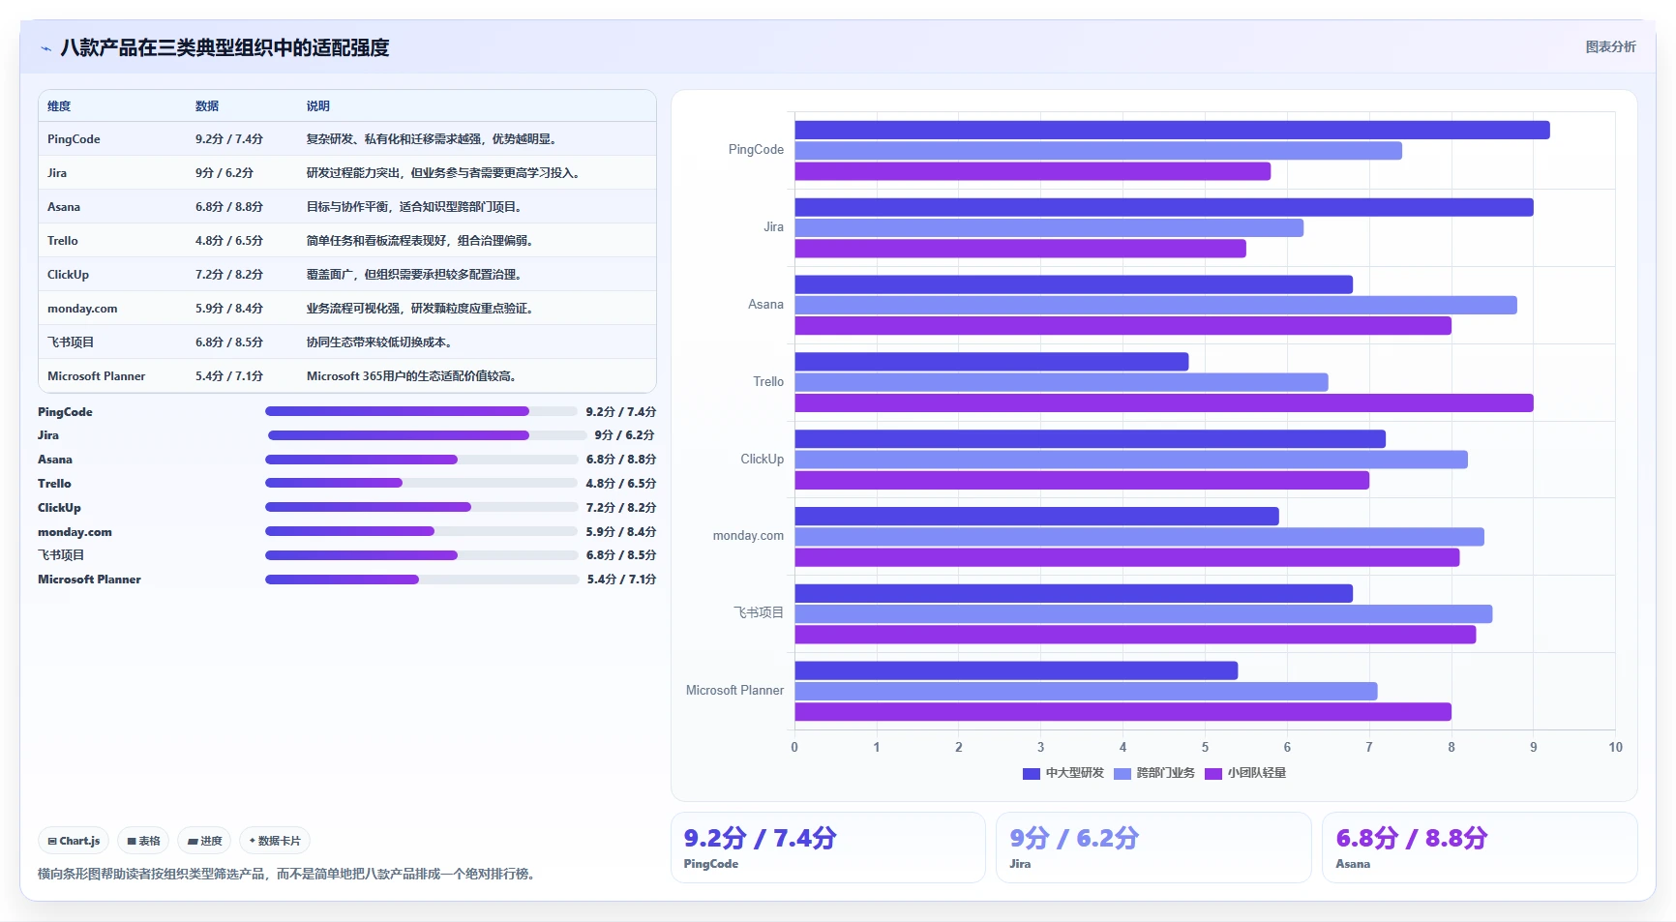Click the PingCode progress bar
This screenshot has width=1676, height=922.
(421, 411)
